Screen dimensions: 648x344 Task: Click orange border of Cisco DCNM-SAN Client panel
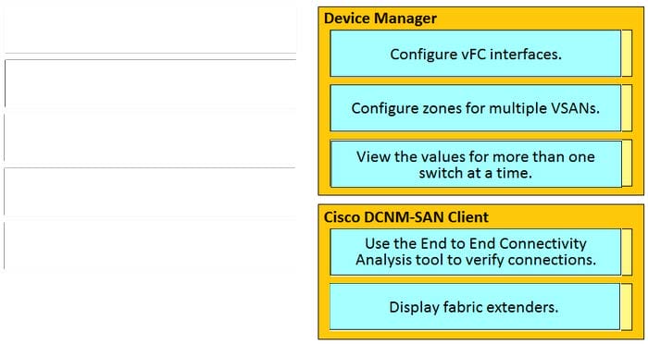pos(481,335)
